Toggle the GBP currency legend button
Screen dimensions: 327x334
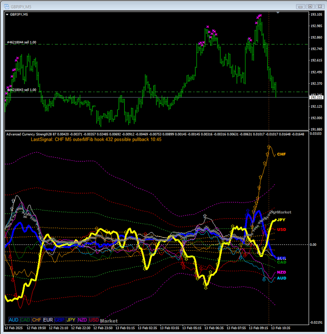(59, 320)
